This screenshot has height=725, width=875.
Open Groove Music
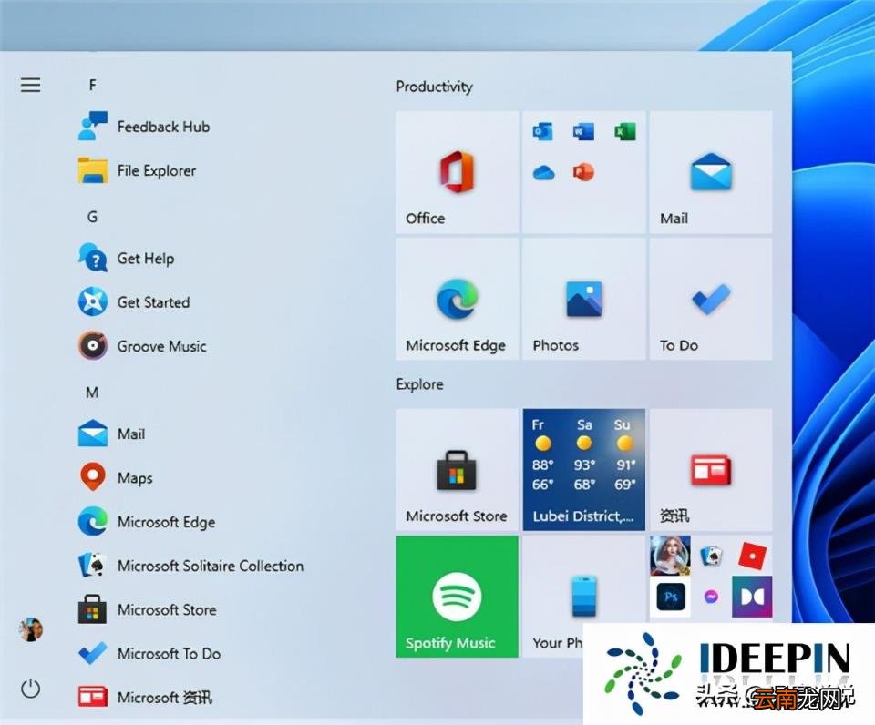click(142, 346)
